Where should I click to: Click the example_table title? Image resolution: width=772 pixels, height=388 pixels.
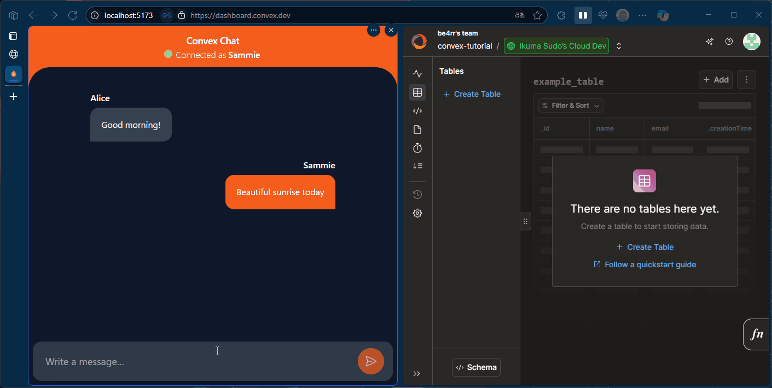click(568, 81)
